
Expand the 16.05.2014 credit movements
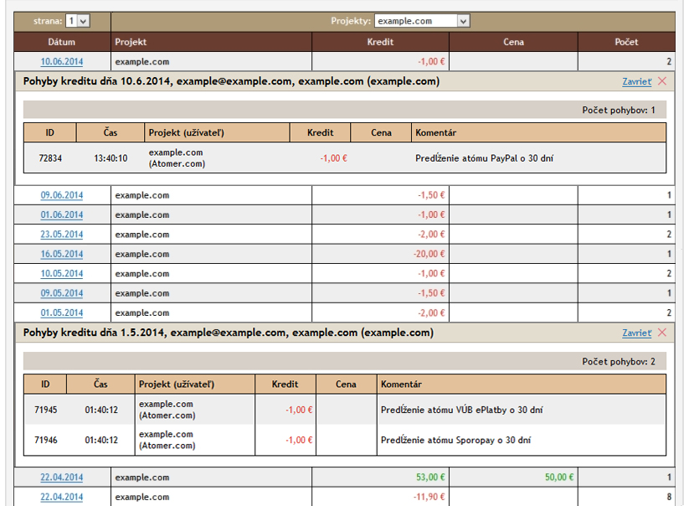point(62,254)
